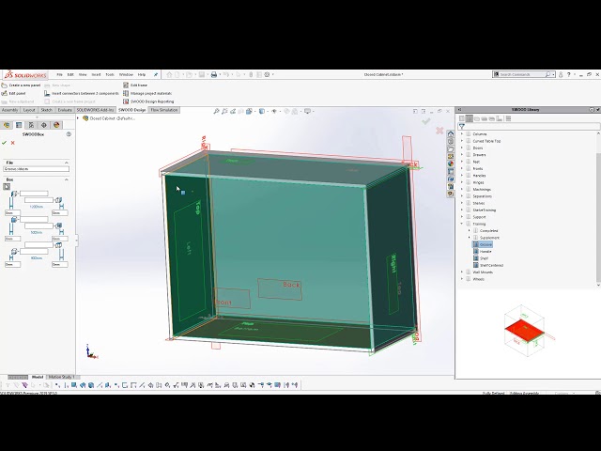Screen dimensions: 601x451
Task: Click the Zoom to Fit icon
Action: tap(216, 111)
